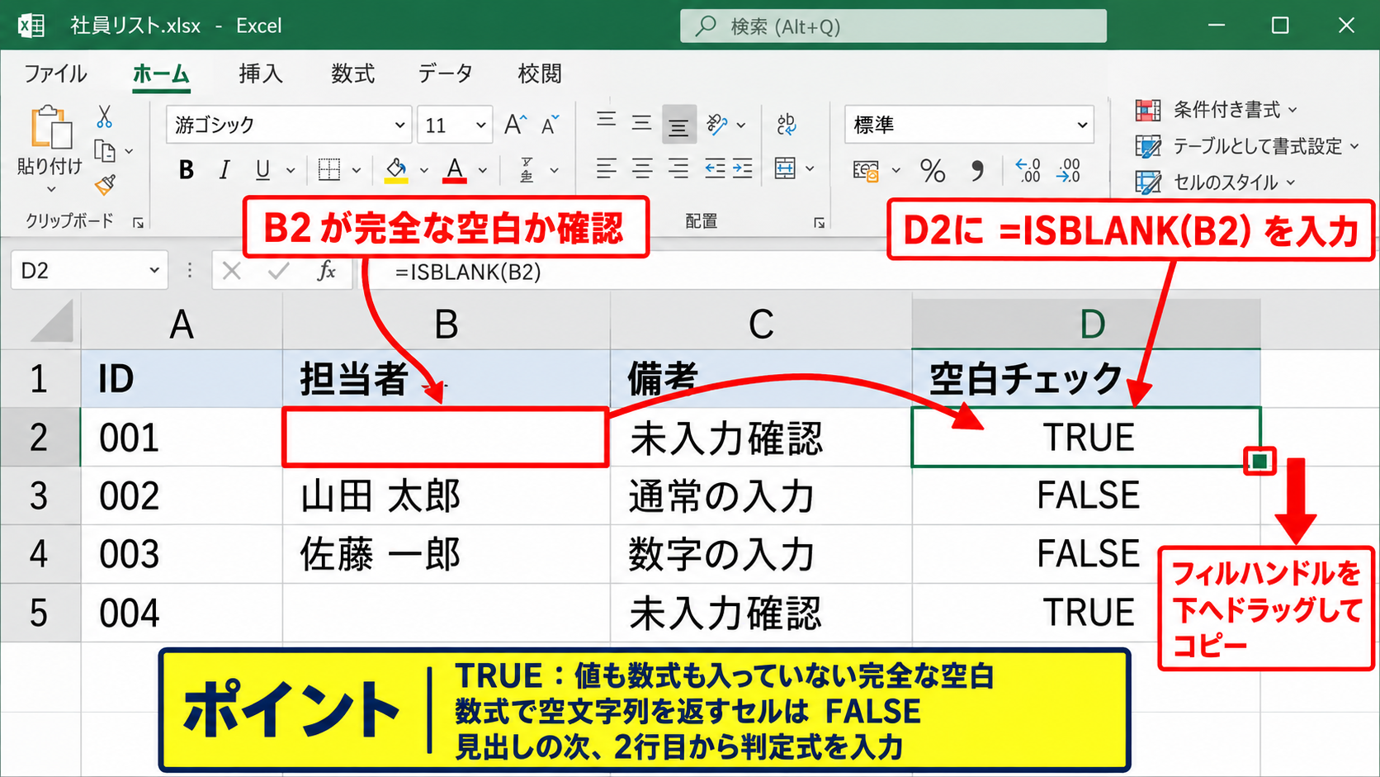Align text right

pos(678,169)
